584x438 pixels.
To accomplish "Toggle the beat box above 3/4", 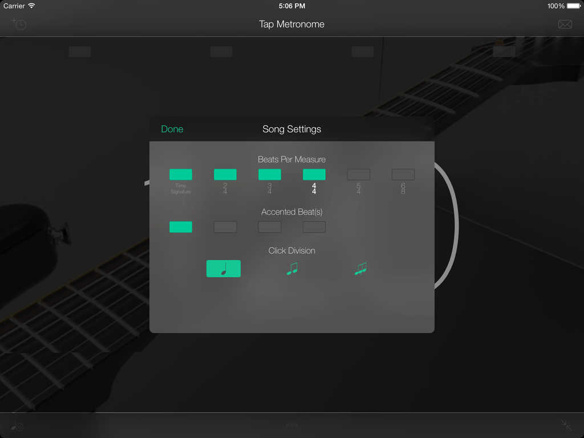I will tap(270, 175).
